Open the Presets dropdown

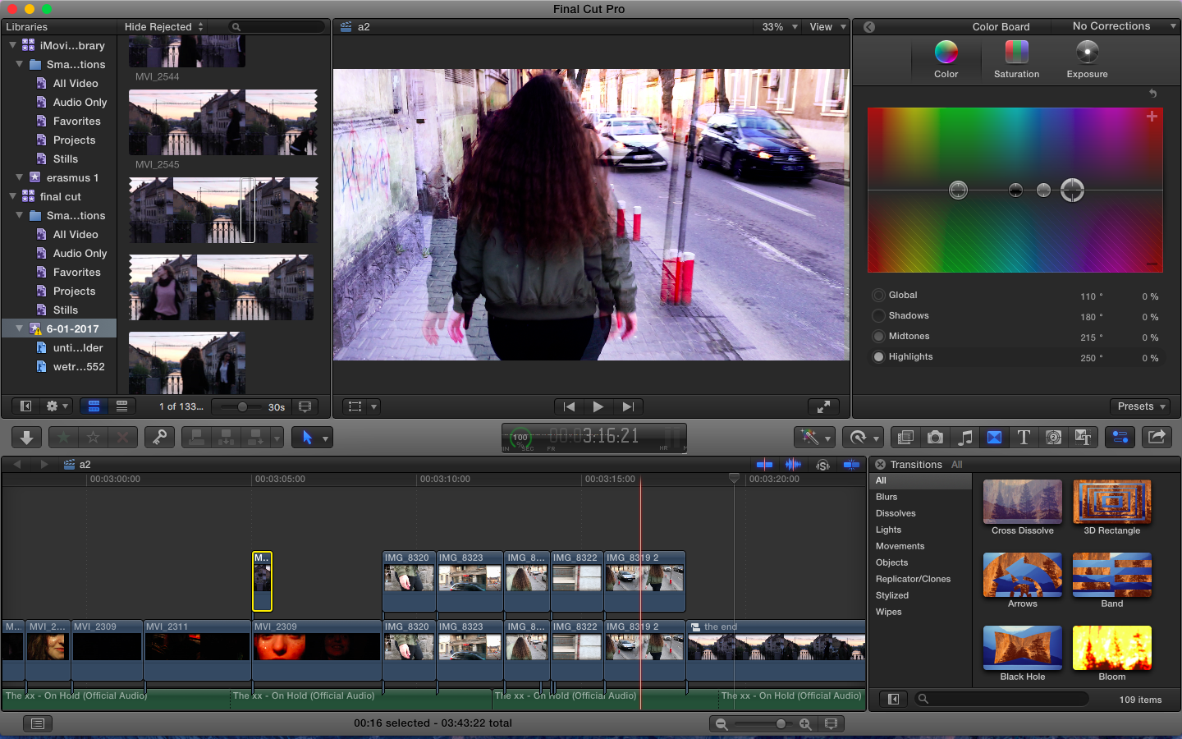point(1141,406)
